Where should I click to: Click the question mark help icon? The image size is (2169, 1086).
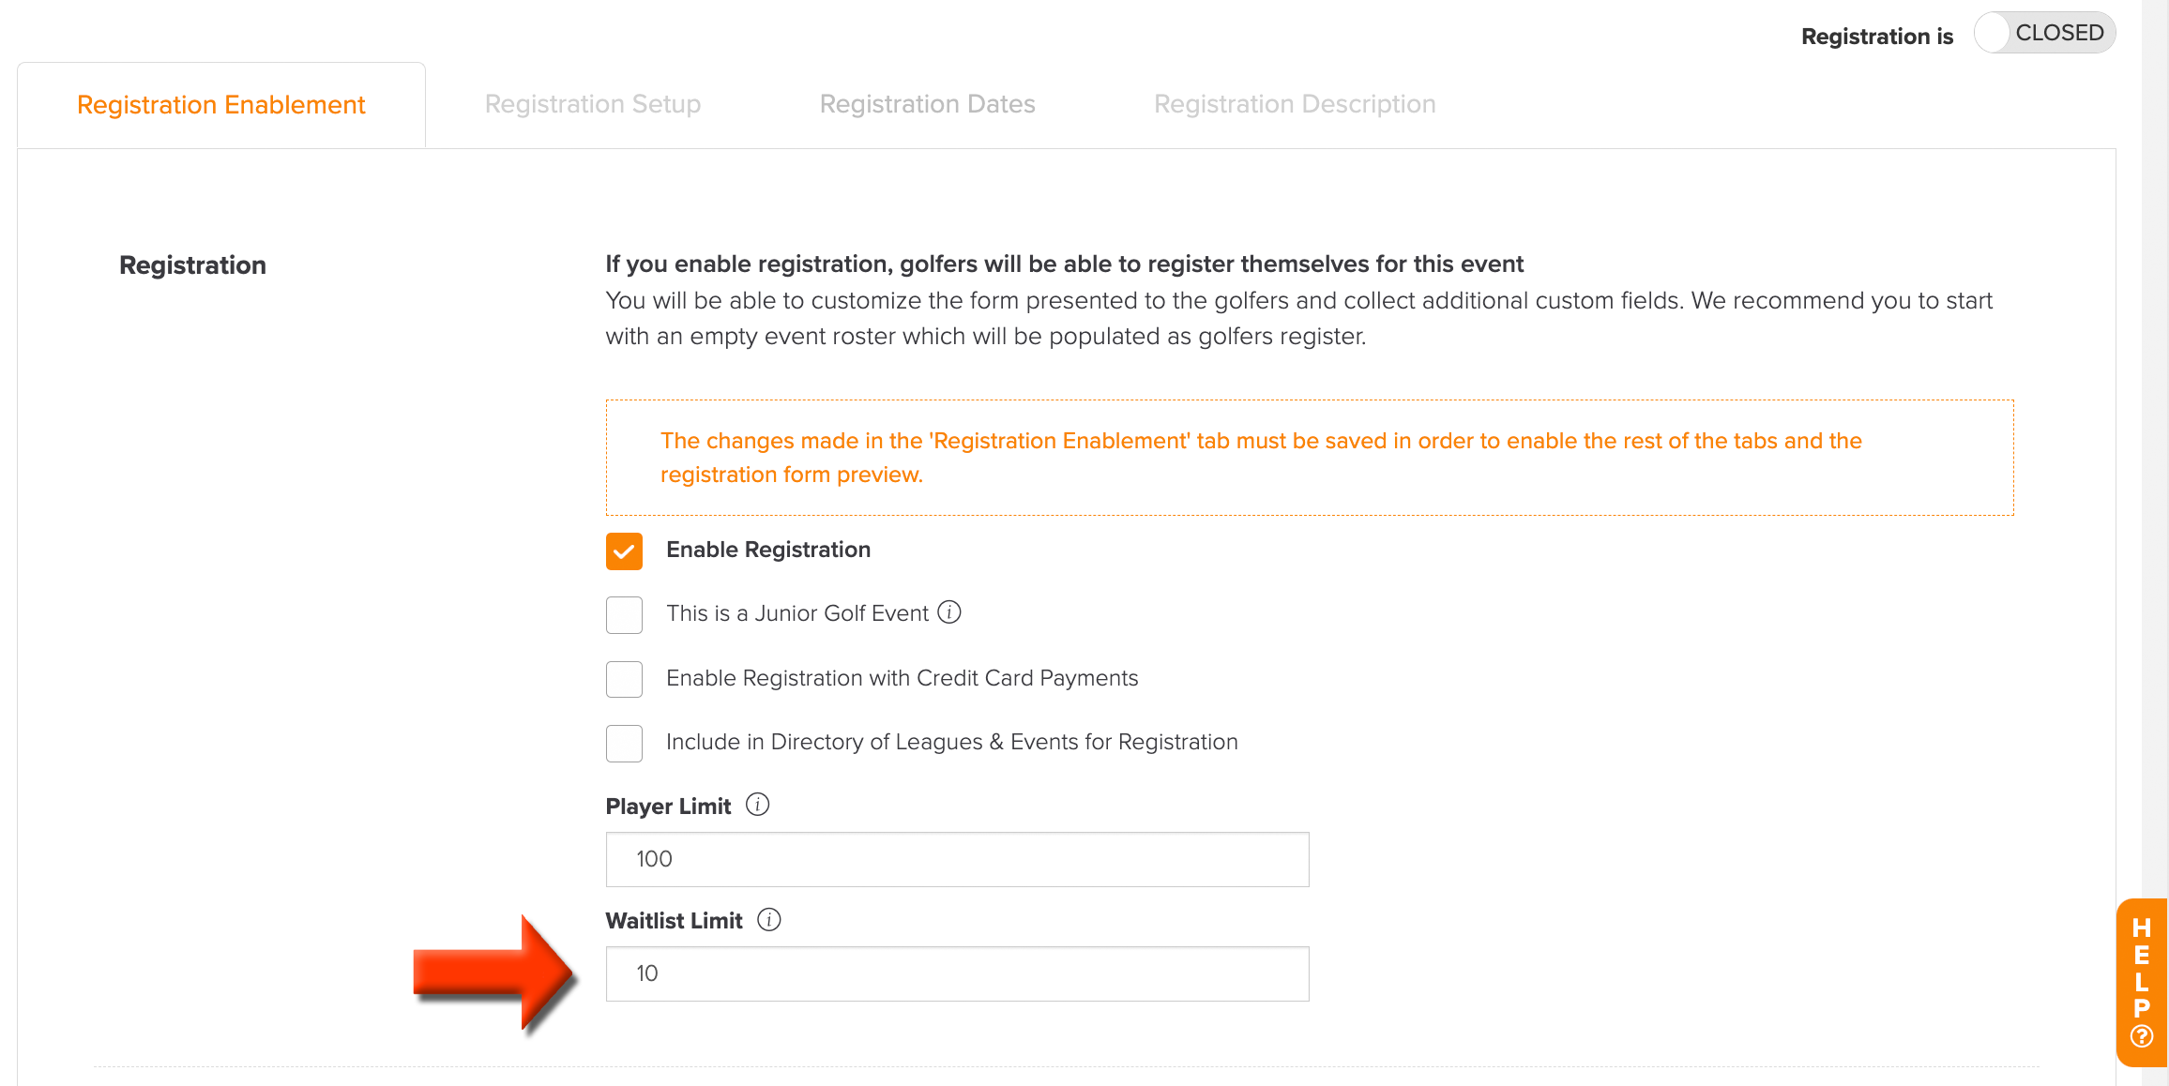pos(2141,1036)
